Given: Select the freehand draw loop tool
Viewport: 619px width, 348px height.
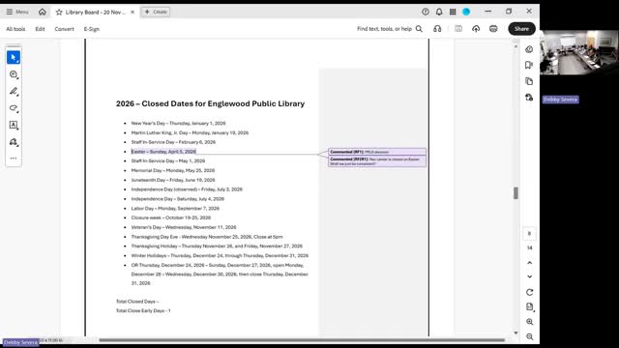Looking at the screenshot, I should 14,108.
